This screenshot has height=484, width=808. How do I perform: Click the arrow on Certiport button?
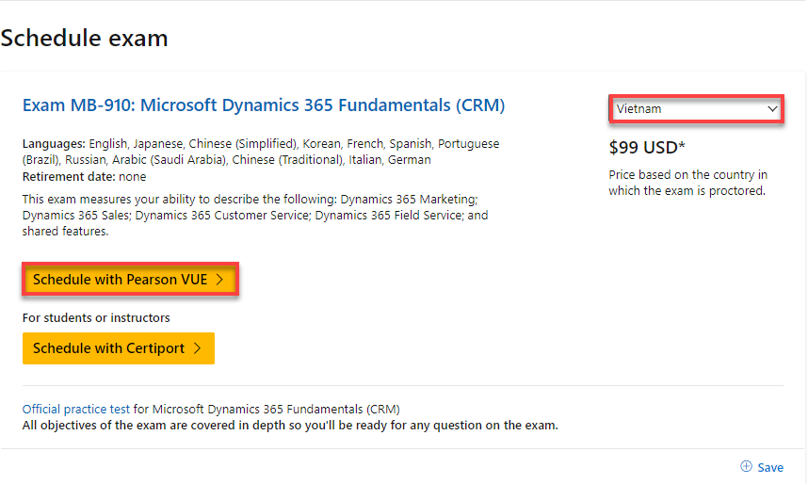(x=197, y=348)
